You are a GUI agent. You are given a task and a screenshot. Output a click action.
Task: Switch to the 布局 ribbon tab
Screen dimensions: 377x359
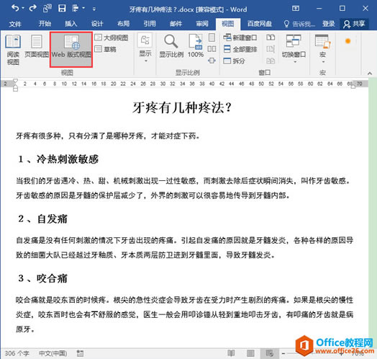point(123,24)
